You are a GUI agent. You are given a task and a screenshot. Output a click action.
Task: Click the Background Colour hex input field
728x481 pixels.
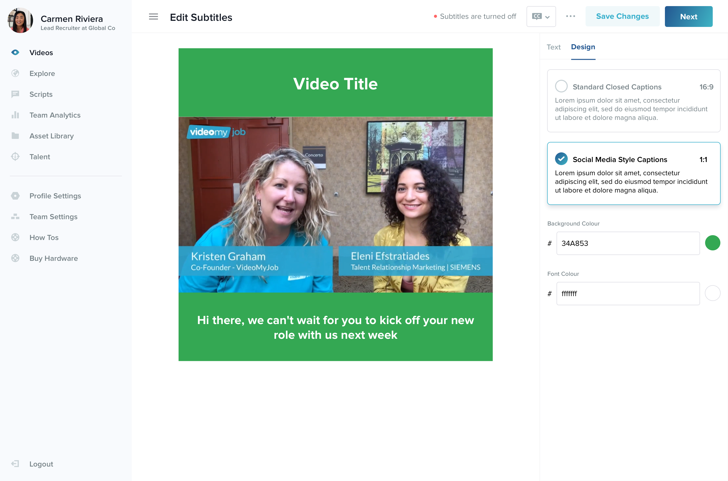click(x=628, y=243)
